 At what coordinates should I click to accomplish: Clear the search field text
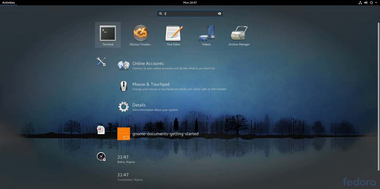219,13
